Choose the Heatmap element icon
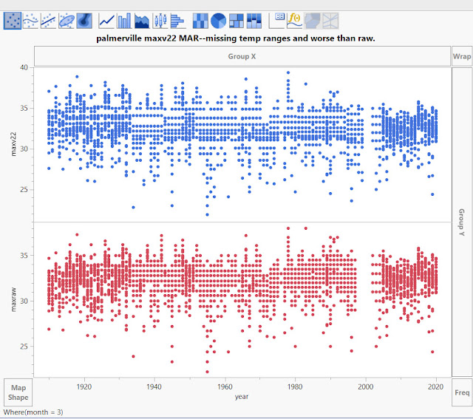The height and width of the screenshot is (419, 473). [x=200, y=21]
